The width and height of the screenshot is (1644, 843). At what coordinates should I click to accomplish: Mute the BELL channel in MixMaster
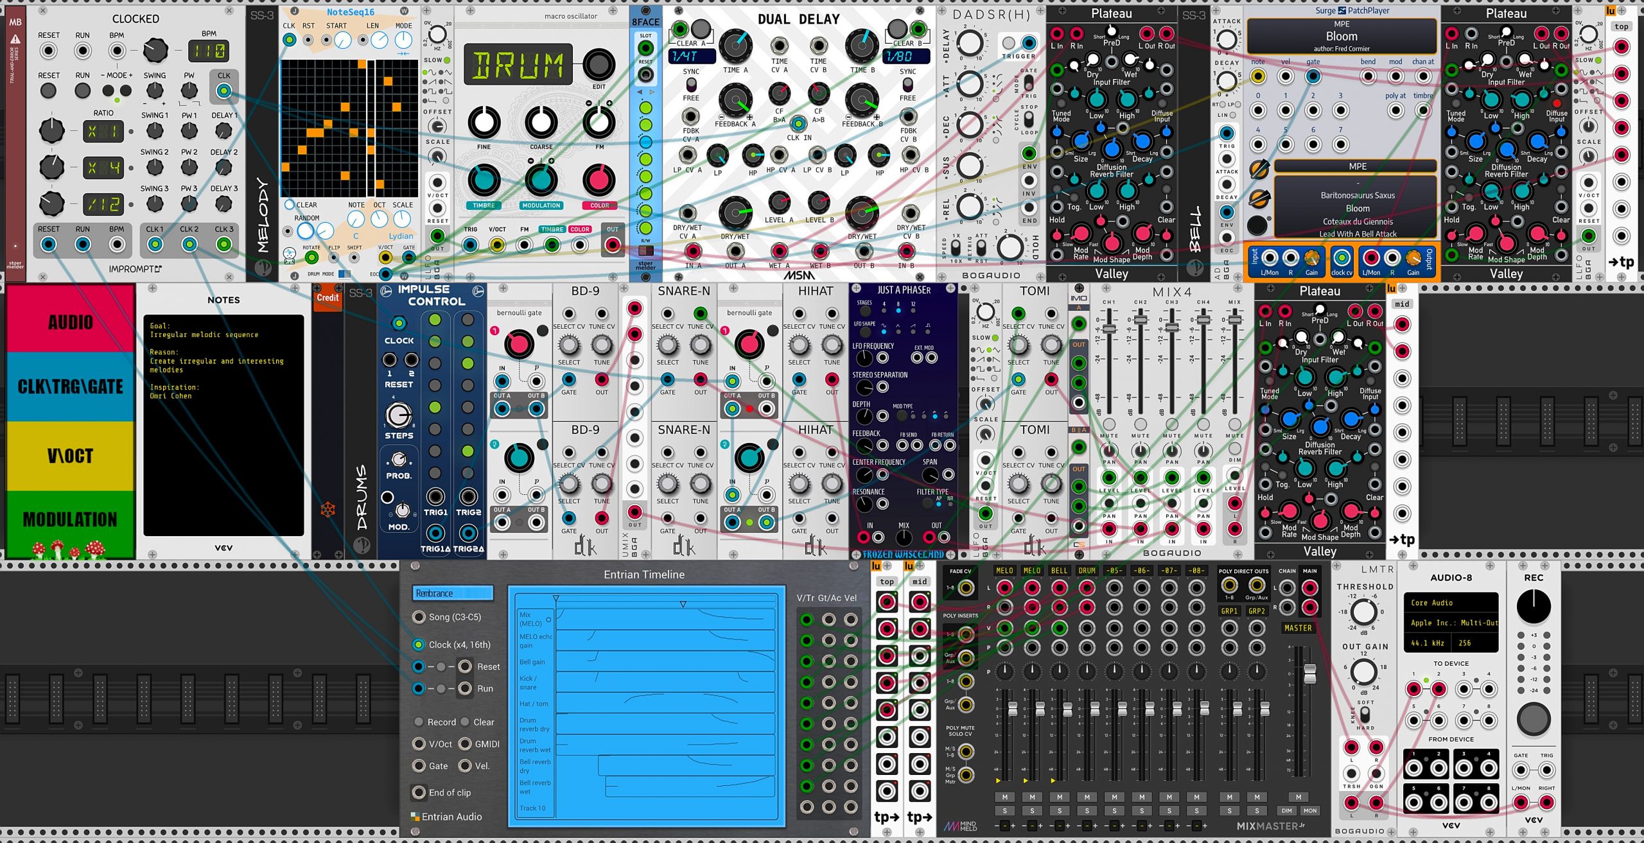(1060, 797)
